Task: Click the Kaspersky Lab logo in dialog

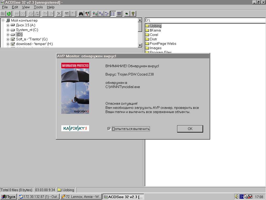Action: coord(75,128)
